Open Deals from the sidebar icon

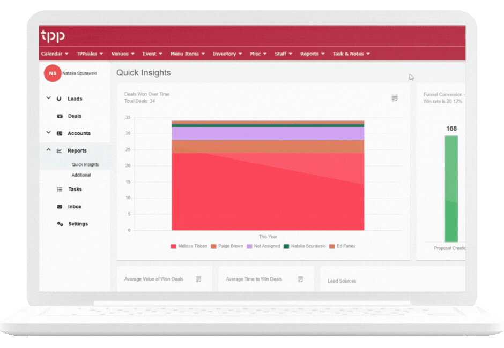pyautogui.click(x=60, y=116)
